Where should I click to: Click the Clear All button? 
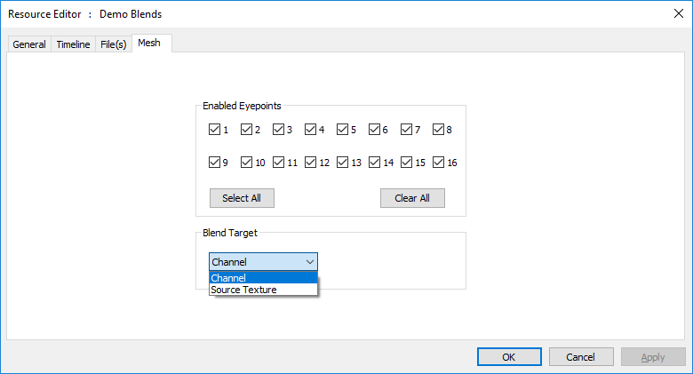[x=412, y=198]
